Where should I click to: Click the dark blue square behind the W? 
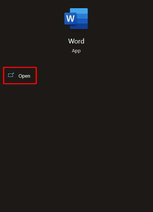pyautogui.click(x=70, y=19)
